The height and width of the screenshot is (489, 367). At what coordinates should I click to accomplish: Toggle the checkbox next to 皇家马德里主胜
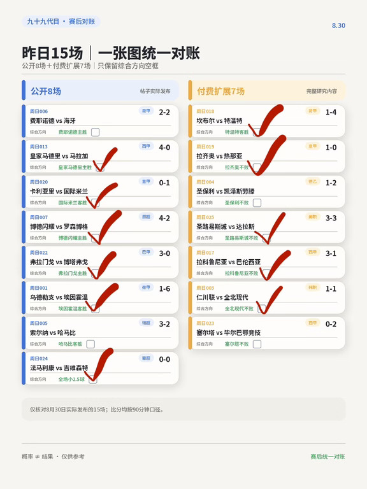(x=100, y=167)
